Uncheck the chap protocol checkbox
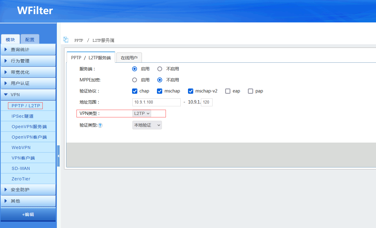The width and height of the screenshot is (376, 228). point(135,91)
